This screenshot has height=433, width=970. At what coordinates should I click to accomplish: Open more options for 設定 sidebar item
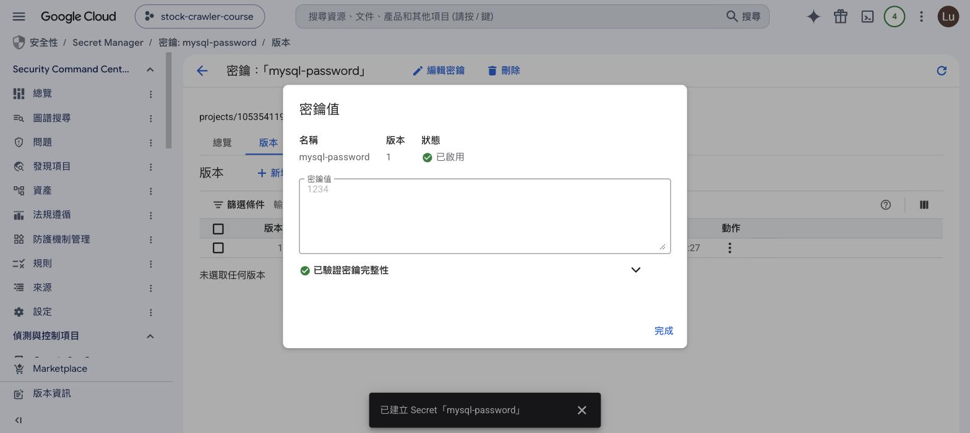click(x=150, y=312)
